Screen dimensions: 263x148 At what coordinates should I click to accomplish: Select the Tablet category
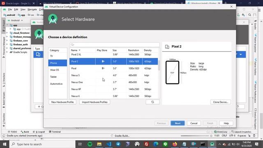click(58, 77)
